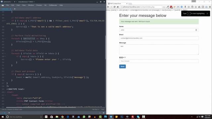
Task: Open the browser hamburger menu
Action: pyautogui.click(x=210, y=7)
